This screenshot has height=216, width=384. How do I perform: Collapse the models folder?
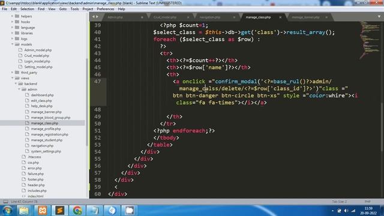pos(12,44)
